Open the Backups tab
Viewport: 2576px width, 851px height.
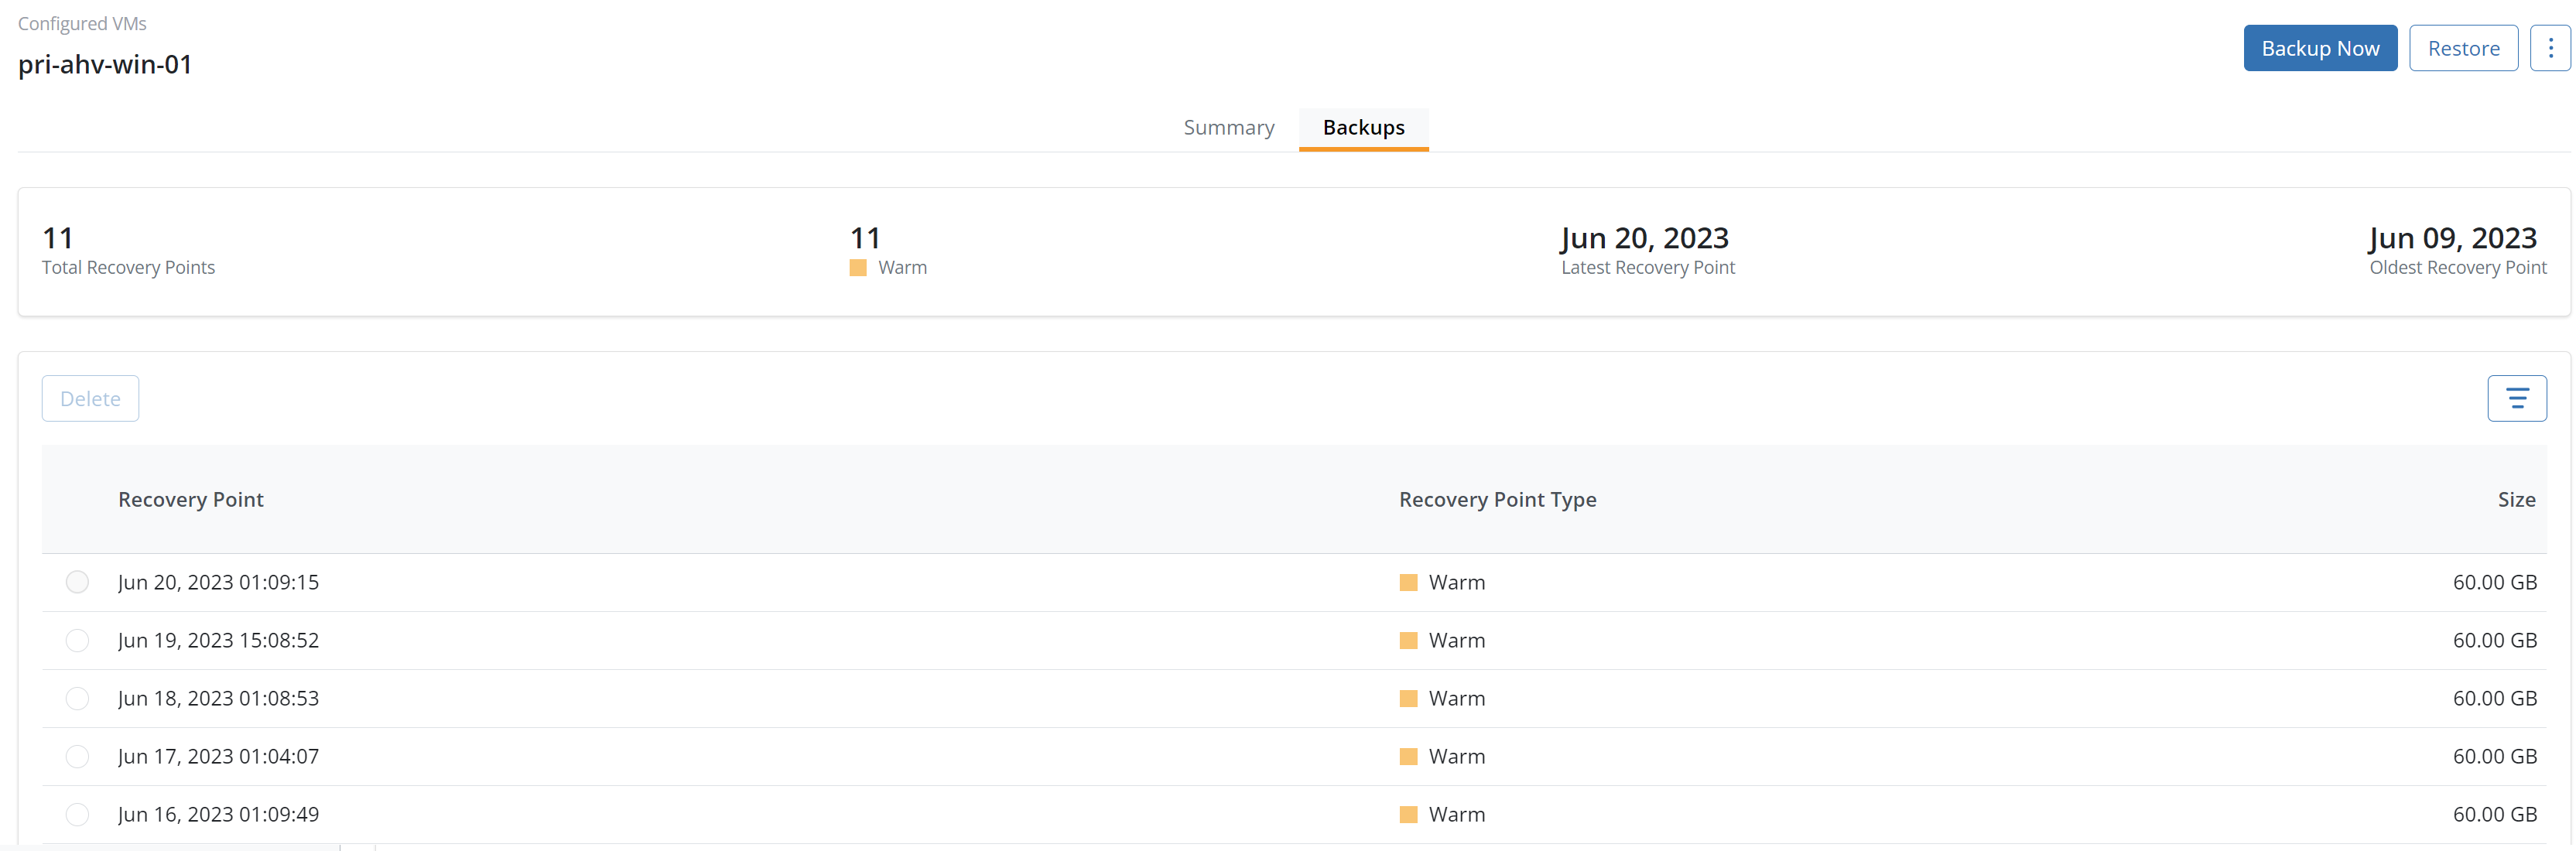(x=1363, y=128)
